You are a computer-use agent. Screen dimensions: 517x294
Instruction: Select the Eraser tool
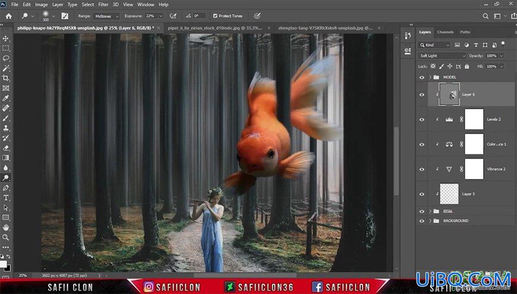point(5,148)
